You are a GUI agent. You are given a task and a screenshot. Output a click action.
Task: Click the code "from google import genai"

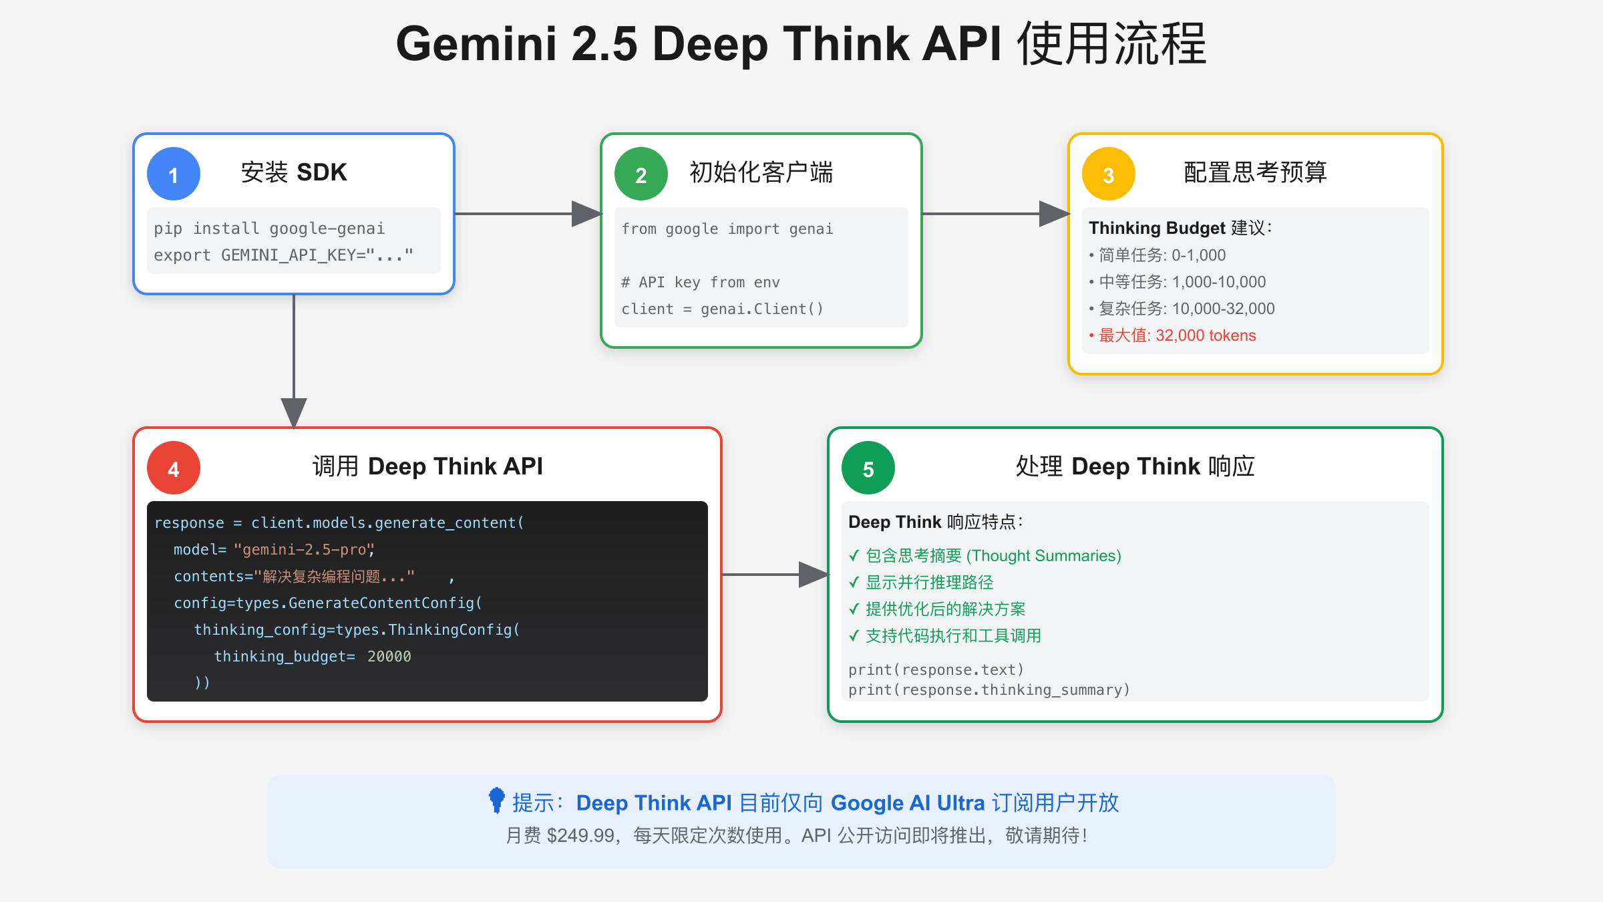coord(727,229)
